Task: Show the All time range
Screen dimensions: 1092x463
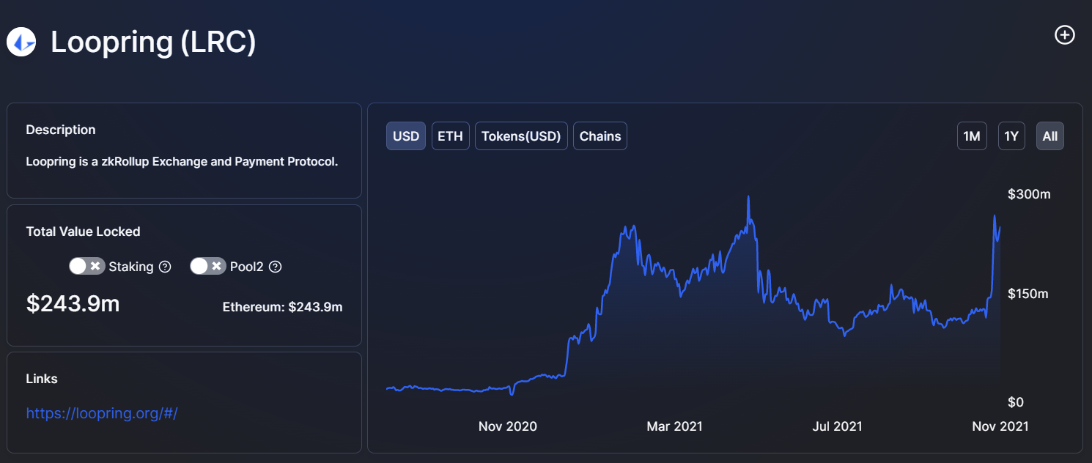Action: click(x=1050, y=136)
